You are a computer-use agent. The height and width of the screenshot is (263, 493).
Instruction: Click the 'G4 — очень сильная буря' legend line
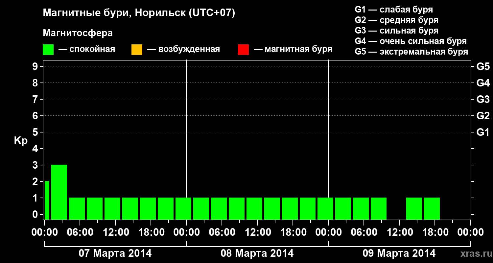[411, 41]
